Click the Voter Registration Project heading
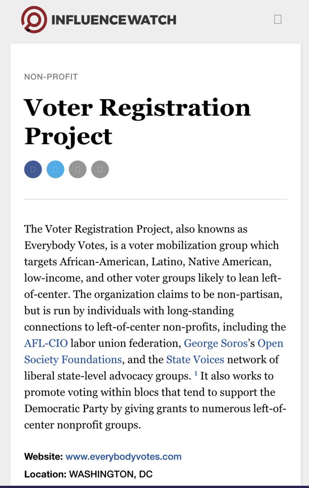Screen dimensions: 309x488 (x=137, y=121)
